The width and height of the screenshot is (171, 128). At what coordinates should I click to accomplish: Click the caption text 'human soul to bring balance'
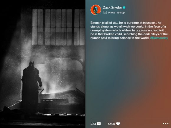click(x=120, y=38)
